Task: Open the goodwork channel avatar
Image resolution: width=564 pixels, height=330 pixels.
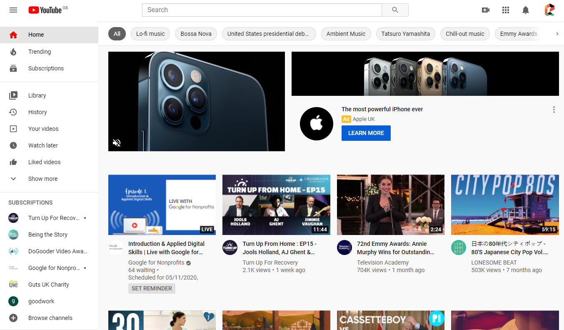Action: point(13,301)
